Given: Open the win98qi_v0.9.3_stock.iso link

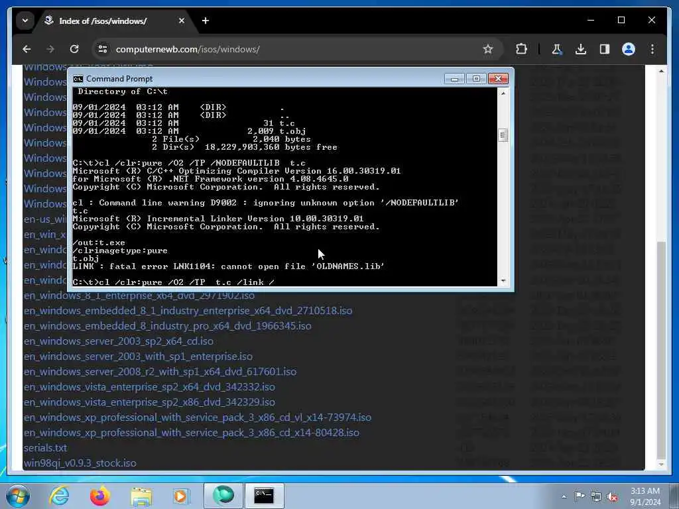Looking at the screenshot, I should click(x=80, y=463).
